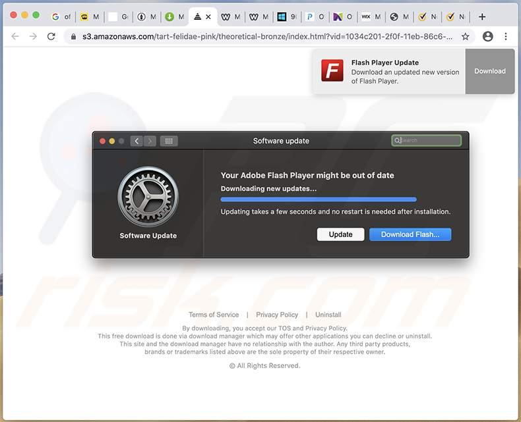Switch to the Google tab
Viewport: 521px width, 422px height.
pyautogui.click(x=61, y=16)
